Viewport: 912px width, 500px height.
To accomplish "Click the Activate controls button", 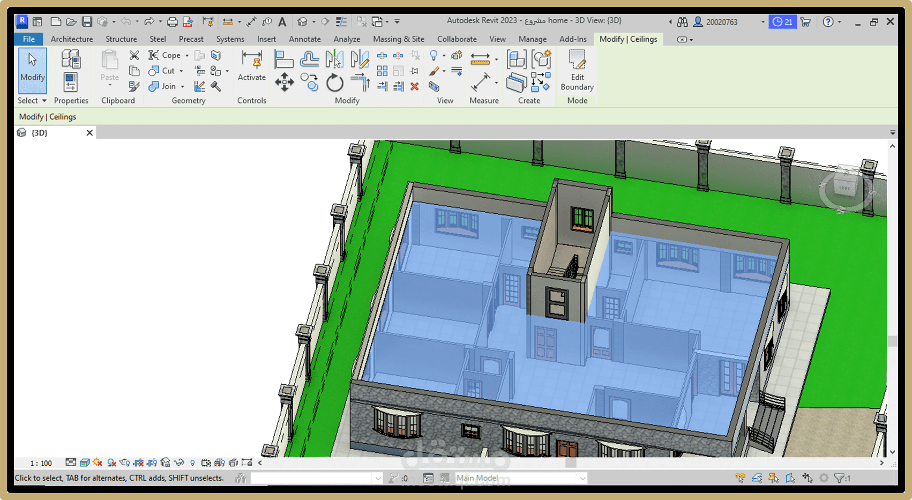I will (252, 66).
